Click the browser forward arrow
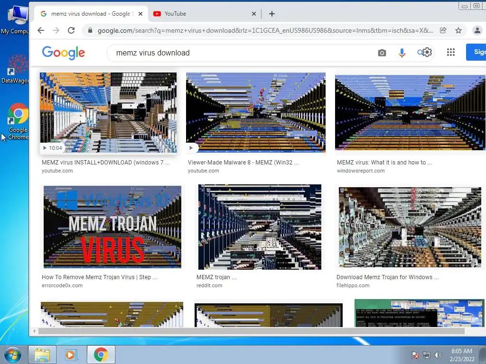Screen dimensions: 486x364 56,30
